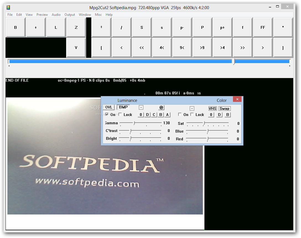Click the º button next to the / button
The height and width of the screenshot is (238, 301).
click(101, 27)
